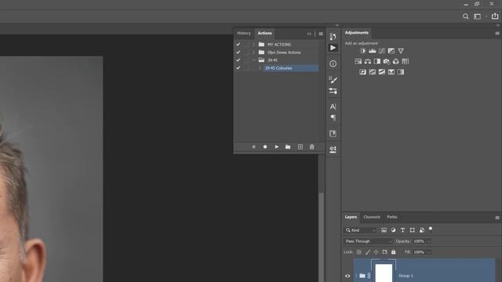Open the layer filter Kind dropdown
Image resolution: width=502 pixels, height=282 pixels.
(x=361, y=230)
